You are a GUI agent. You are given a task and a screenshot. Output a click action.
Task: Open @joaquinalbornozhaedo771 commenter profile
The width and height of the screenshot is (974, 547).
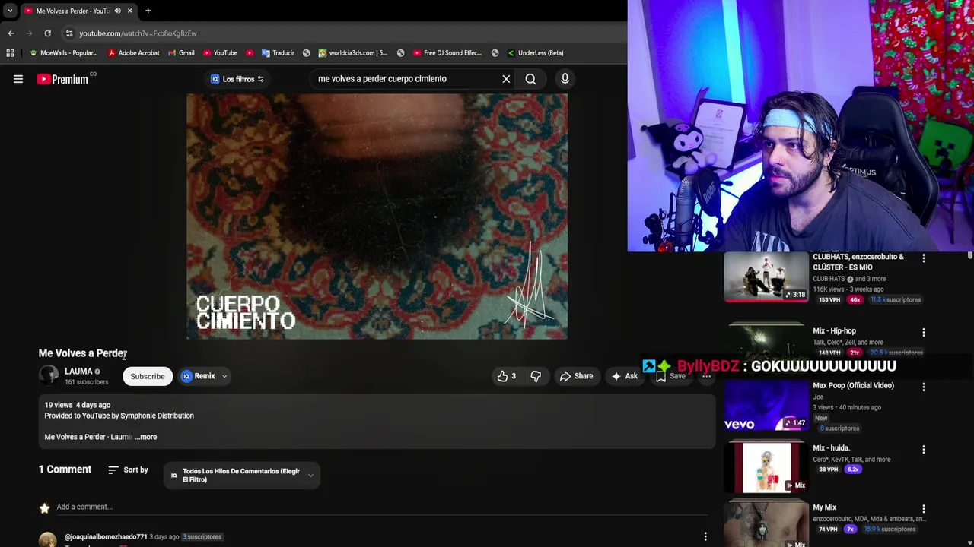tap(106, 537)
